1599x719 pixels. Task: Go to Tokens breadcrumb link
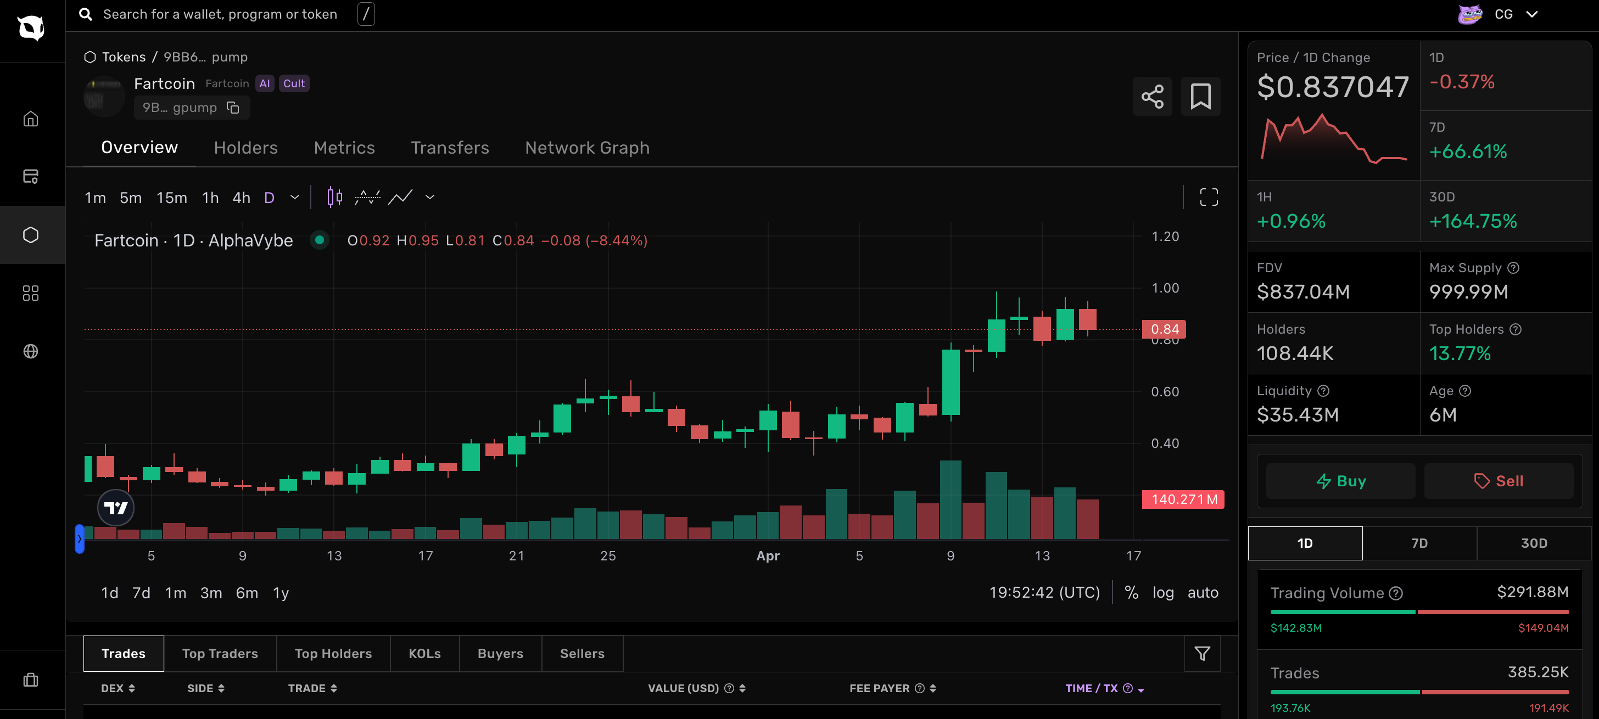(124, 57)
